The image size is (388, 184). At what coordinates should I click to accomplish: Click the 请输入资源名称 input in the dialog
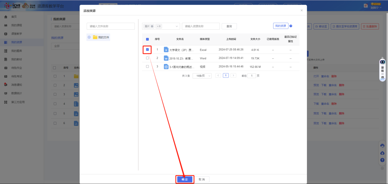(x=201, y=26)
